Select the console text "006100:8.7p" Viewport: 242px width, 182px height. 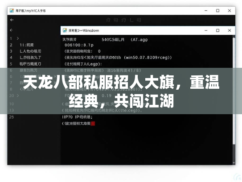coord(79,45)
